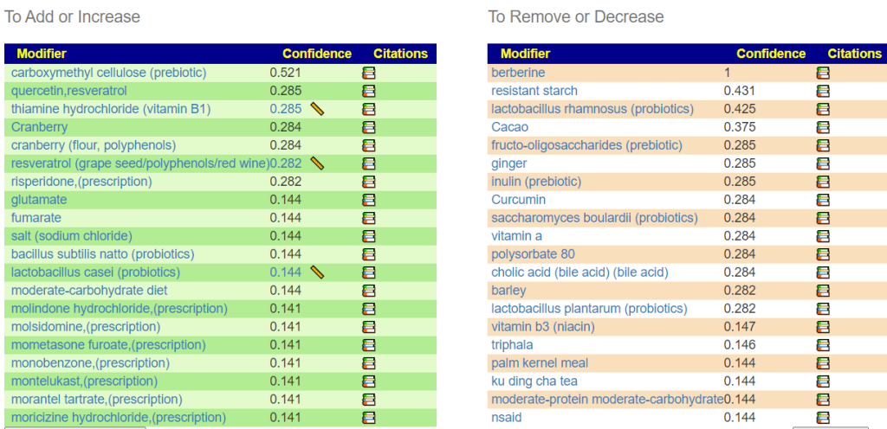Image resolution: width=887 pixels, height=429 pixels.
Task: Open citations icon for triphala row
Action: pos(823,345)
